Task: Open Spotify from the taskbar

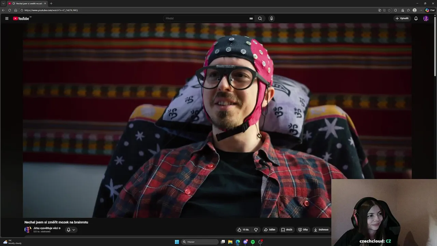Action: click(253, 242)
